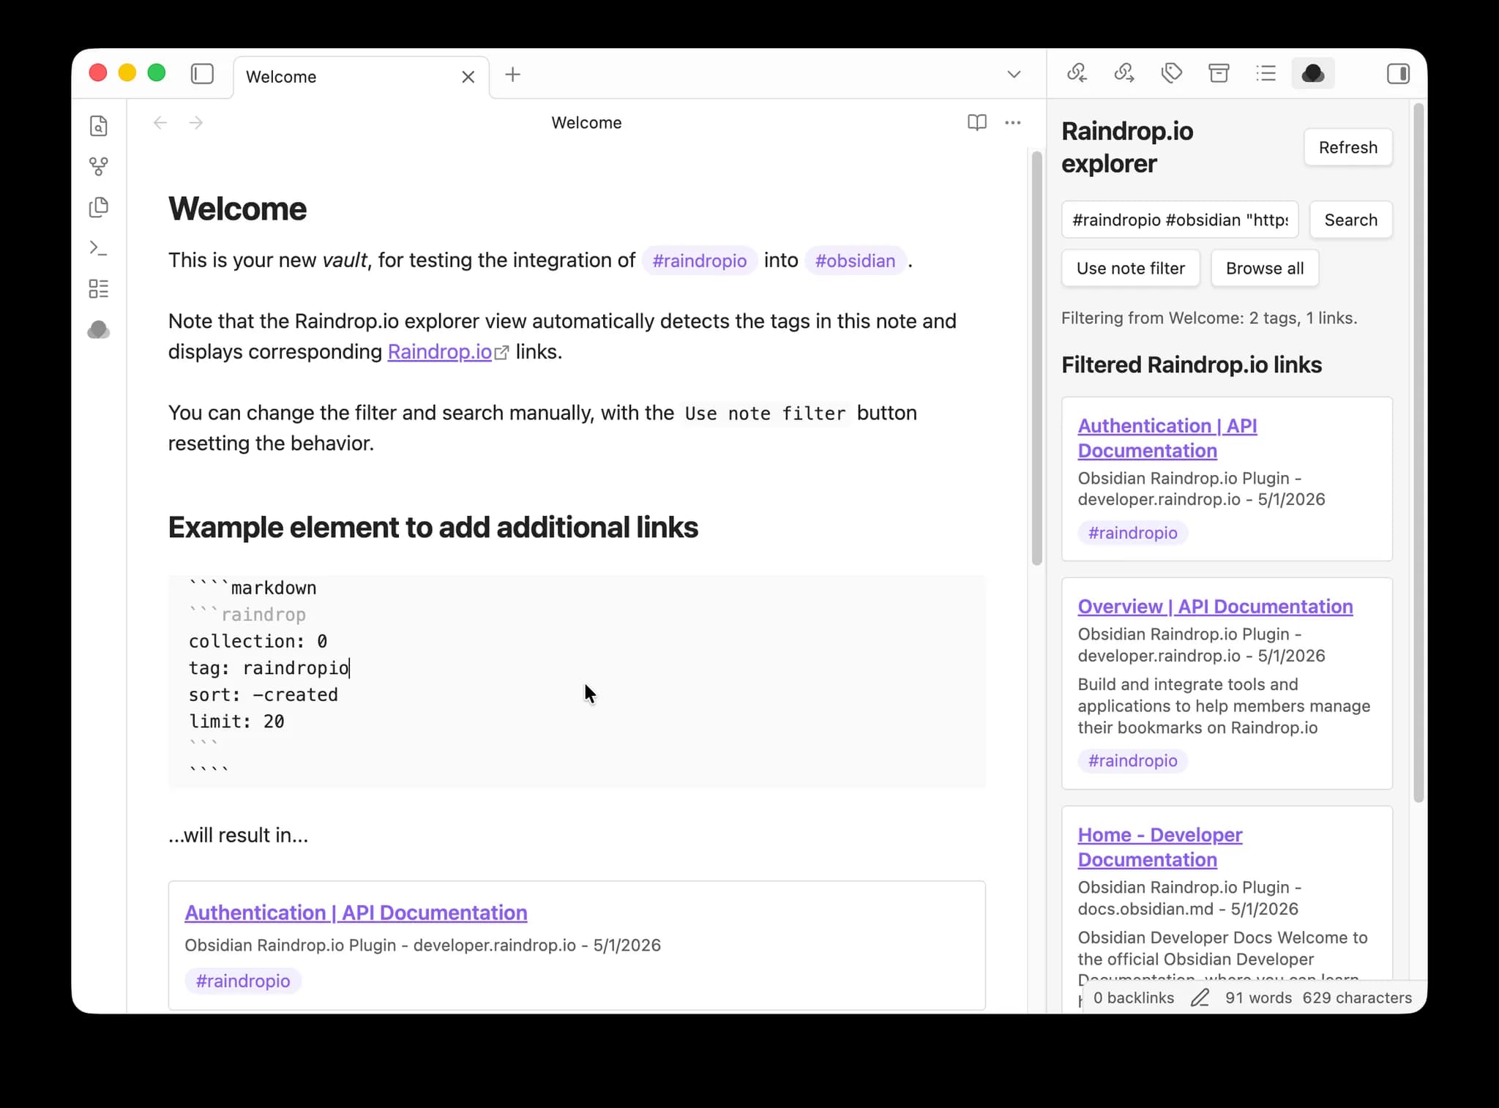
Task: Click the 'Filtered Raindrop.io links' heading
Action: (1192, 365)
